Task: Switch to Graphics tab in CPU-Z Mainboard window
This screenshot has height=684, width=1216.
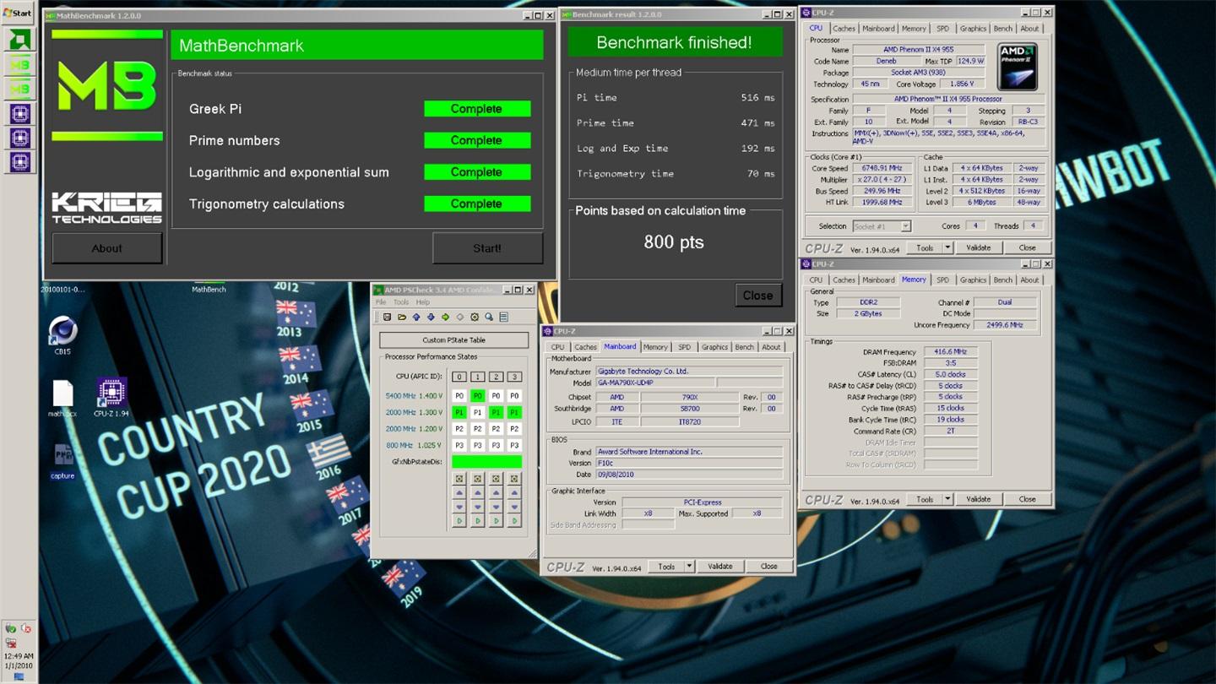Action: [x=714, y=347]
